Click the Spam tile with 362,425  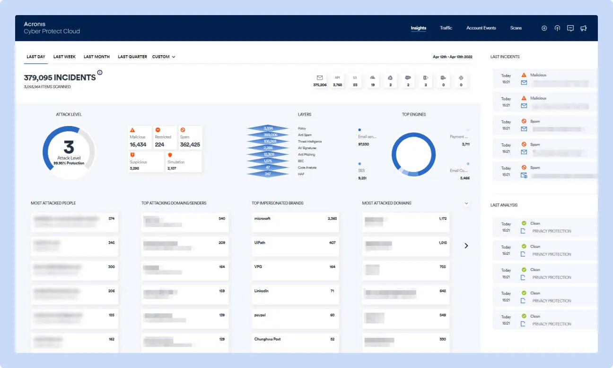(190, 137)
